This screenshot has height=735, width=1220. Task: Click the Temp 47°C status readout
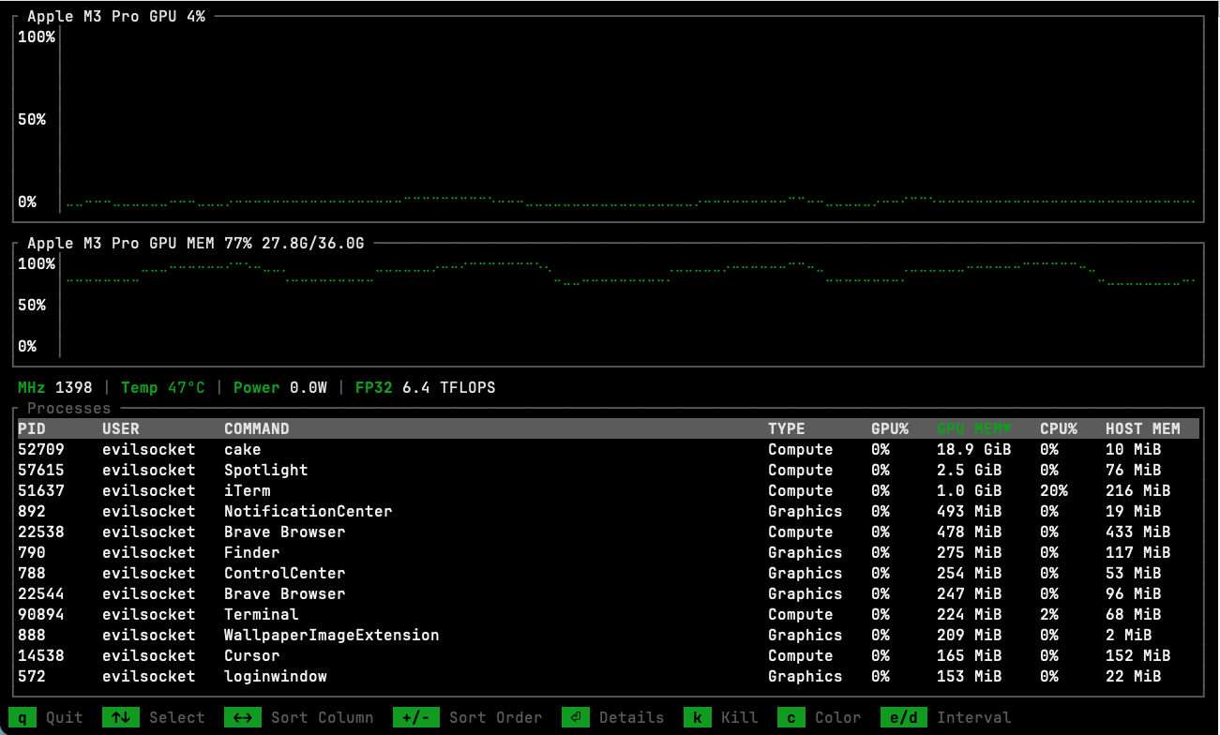pos(163,387)
